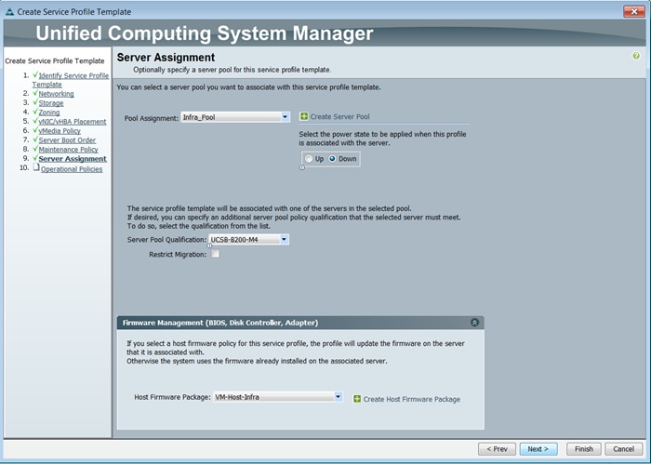Collapse the Firmware Management section via its chevron
This screenshot has width=651, height=464.
(x=474, y=323)
